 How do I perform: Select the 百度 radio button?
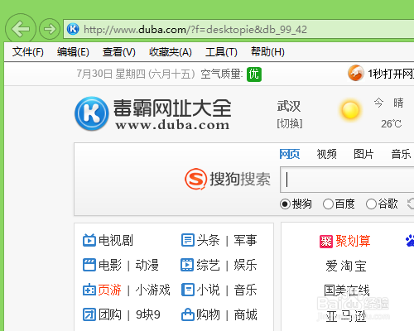pyautogui.click(x=328, y=204)
